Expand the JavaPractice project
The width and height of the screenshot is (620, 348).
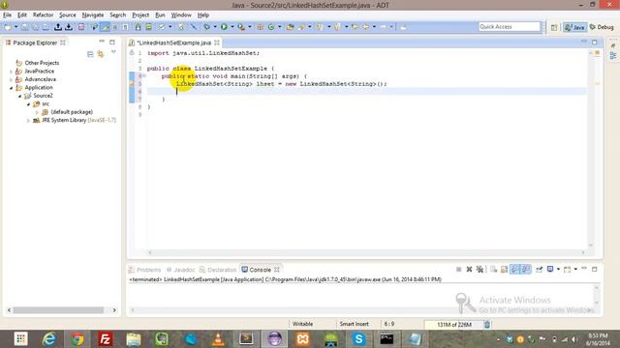tap(11, 72)
